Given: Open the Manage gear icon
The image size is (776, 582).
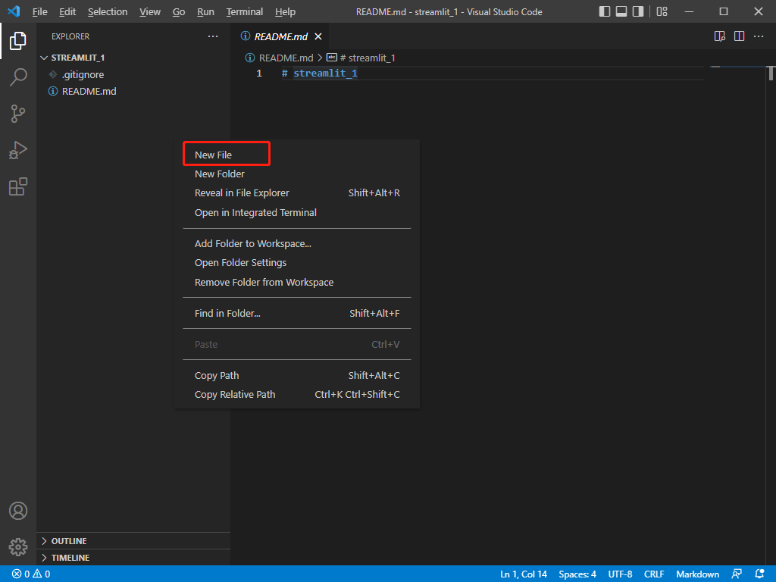Looking at the screenshot, I should point(18,547).
